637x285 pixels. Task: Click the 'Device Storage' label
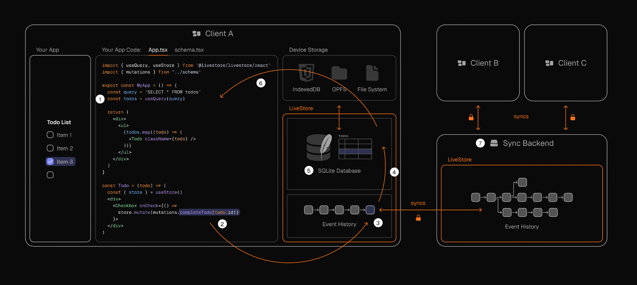(x=308, y=50)
